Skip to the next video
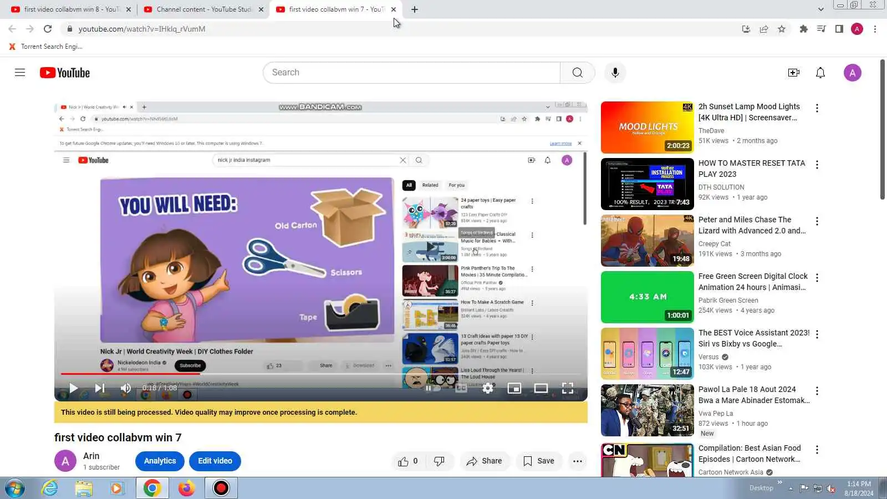Screen dimensions: 887x499 (100, 388)
